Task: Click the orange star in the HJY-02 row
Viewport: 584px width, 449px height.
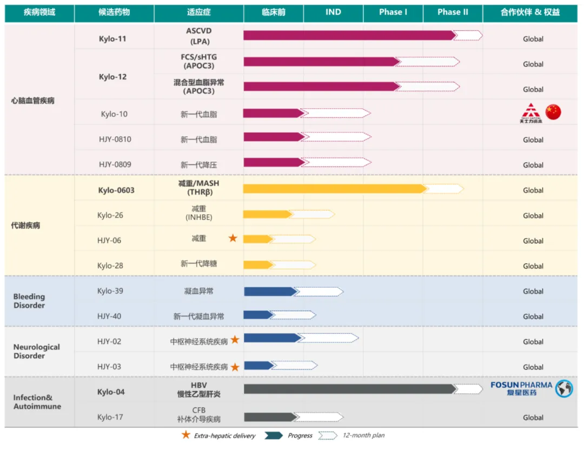Action: (x=235, y=340)
